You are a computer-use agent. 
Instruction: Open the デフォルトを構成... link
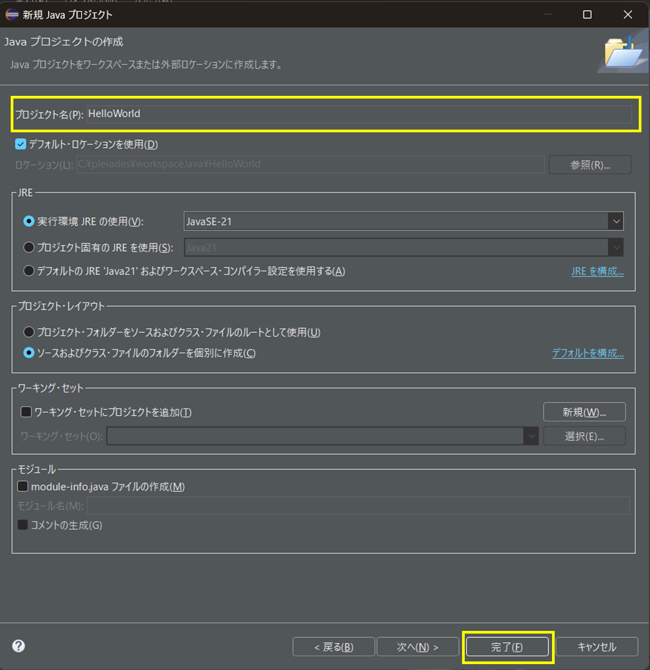pyautogui.click(x=588, y=353)
